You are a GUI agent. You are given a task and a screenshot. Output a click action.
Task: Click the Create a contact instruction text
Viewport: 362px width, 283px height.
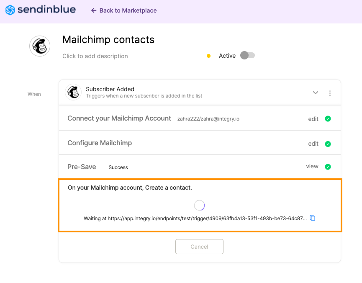130,188
